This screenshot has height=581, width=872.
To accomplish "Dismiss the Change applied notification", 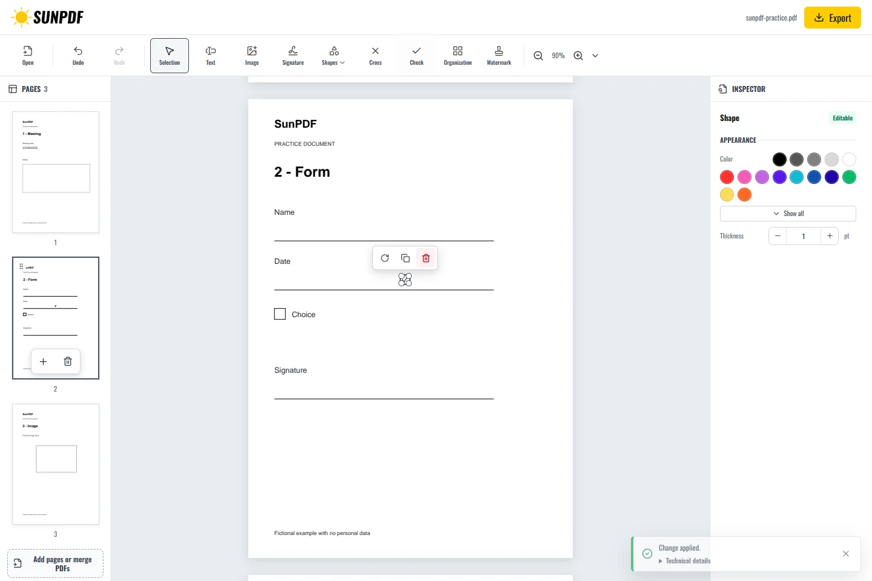I will (846, 554).
